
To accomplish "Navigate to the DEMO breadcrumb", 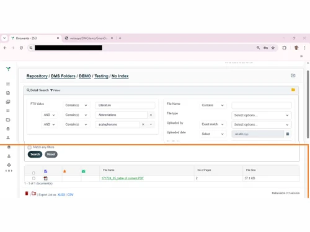I will pyautogui.click(x=85, y=76).
